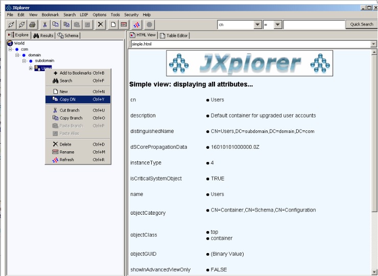This screenshot has width=378, height=276.
Task: Open the View menu
Action: tap(33, 15)
